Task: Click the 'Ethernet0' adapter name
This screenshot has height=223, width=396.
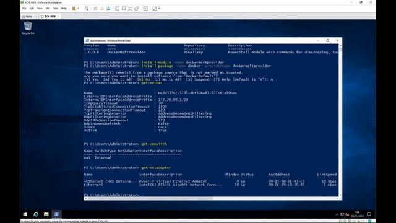Action: click(x=93, y=185)
